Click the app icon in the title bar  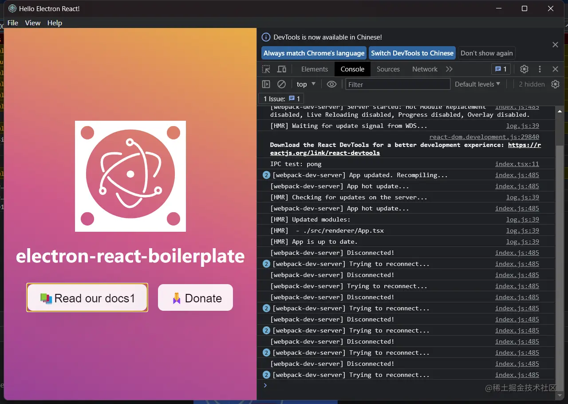tap(12, 8)
